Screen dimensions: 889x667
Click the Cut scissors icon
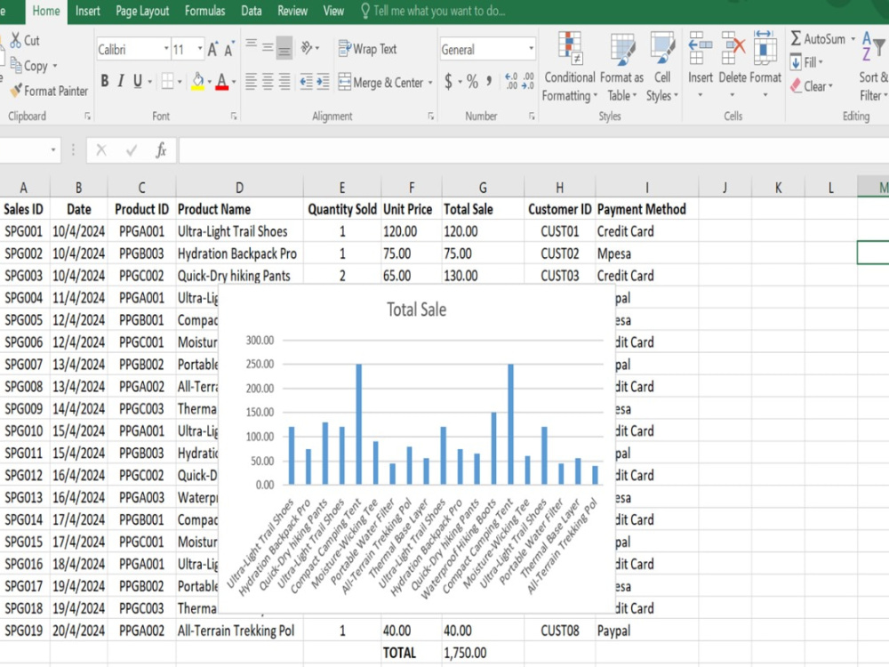[x=15, y=40]
